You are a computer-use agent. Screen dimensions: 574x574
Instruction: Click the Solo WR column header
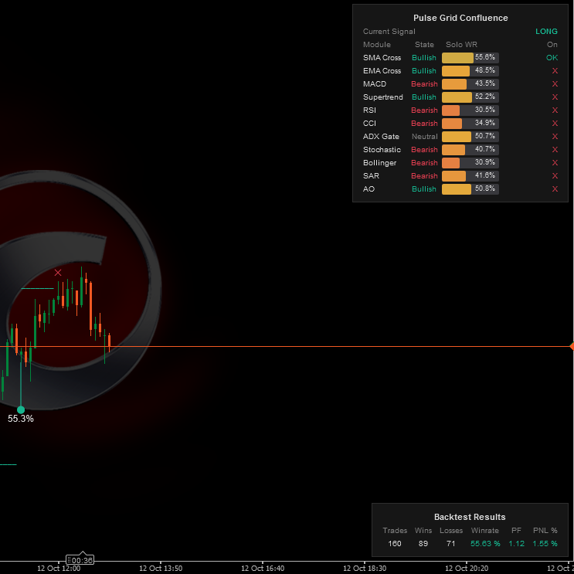click(461, 45)
